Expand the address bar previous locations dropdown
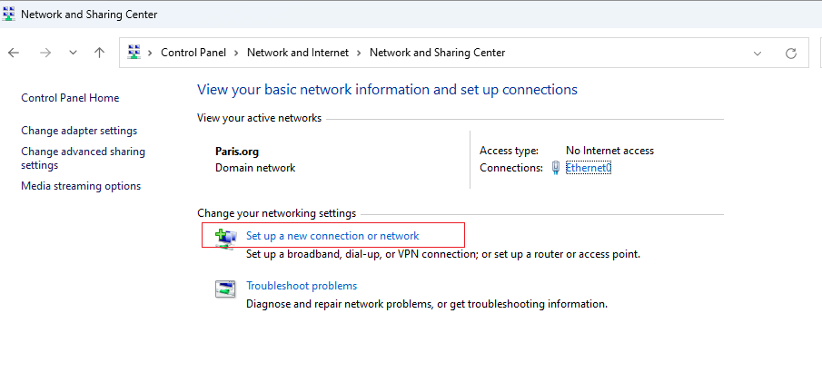The height and width of the screenshot is (382, 822). pyautogui.click(x=758, y=53)
